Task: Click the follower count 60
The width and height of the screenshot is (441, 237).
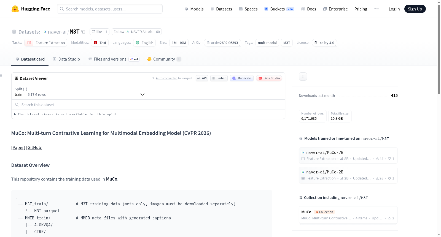Action: coord(158,32)
